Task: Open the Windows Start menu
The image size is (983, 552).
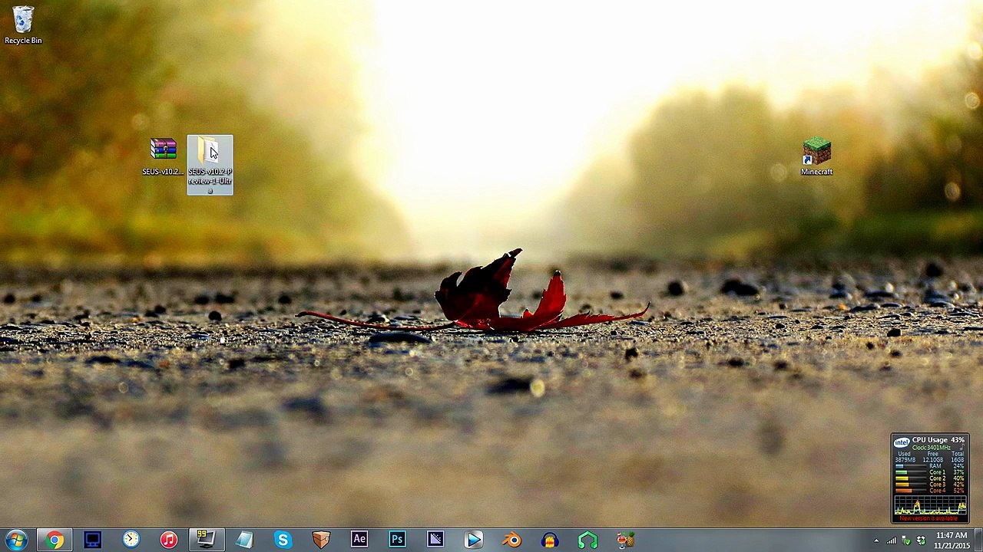Action: (16, 540)
